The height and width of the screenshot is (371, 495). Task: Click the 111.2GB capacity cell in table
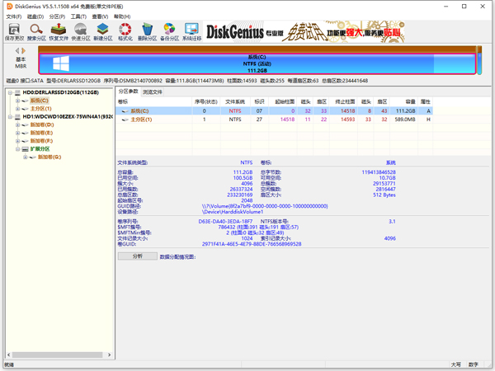click(x=406, y=110)
